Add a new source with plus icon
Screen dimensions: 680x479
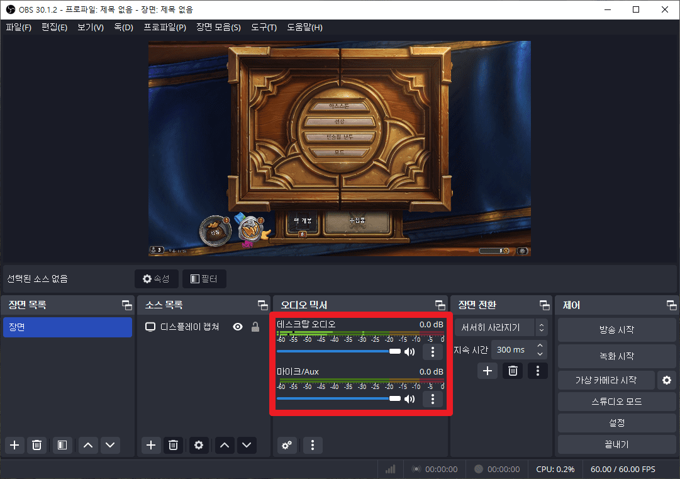click(x=151, y=445)
